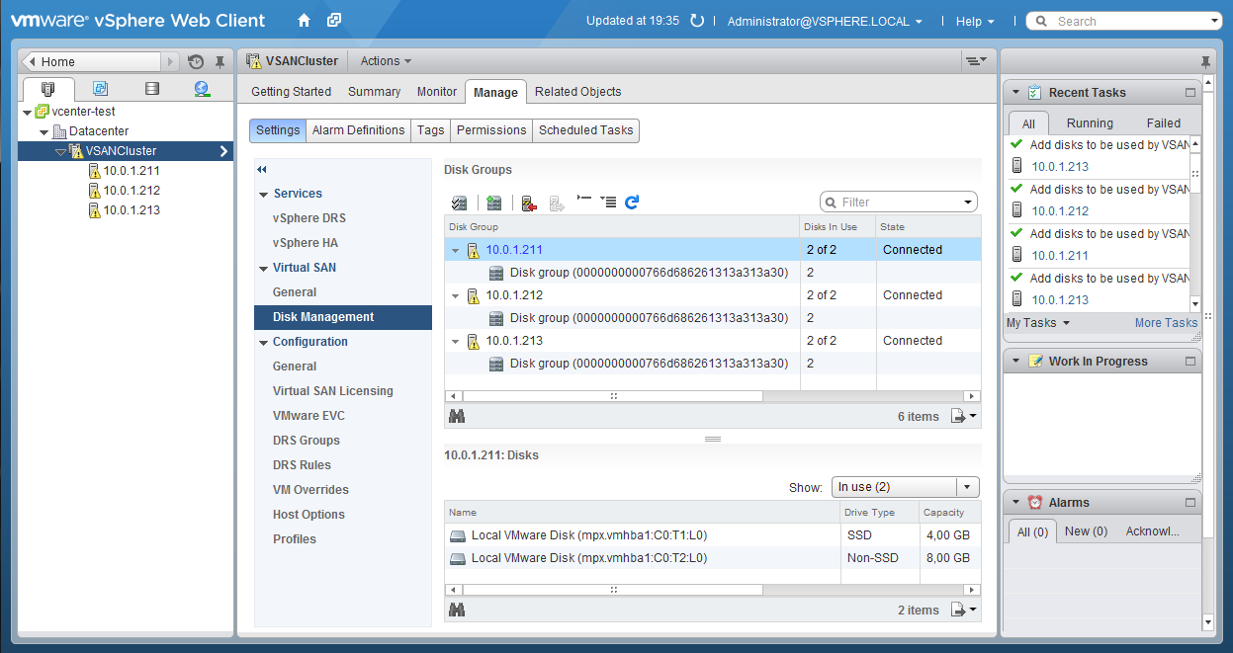The height and width of the screenshot is (653, 1233).
Task: Switch to the Running tasks filter
Action: (1091, 122)
